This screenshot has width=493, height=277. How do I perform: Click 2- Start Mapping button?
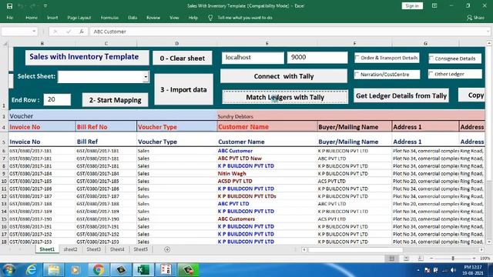point(115,100)
